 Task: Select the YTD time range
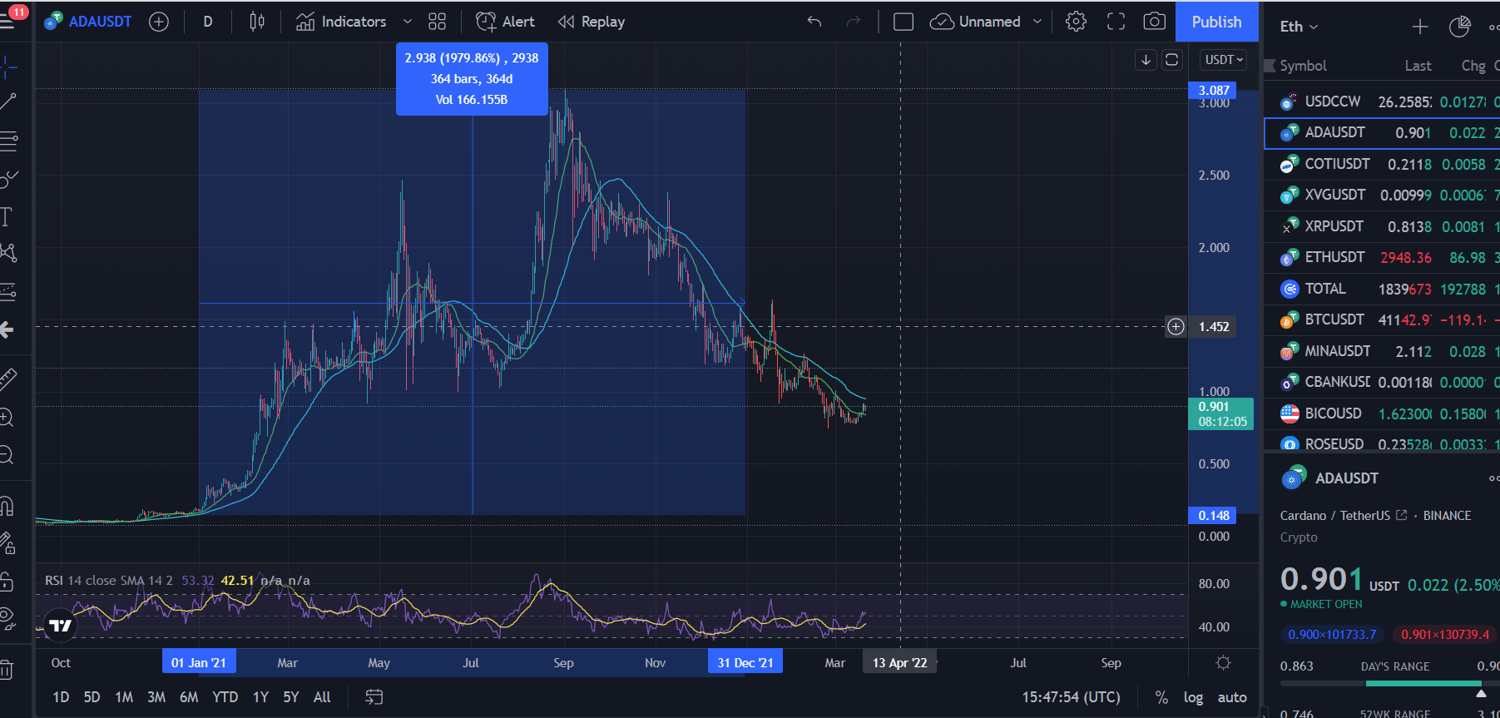(x=225, y=697)
